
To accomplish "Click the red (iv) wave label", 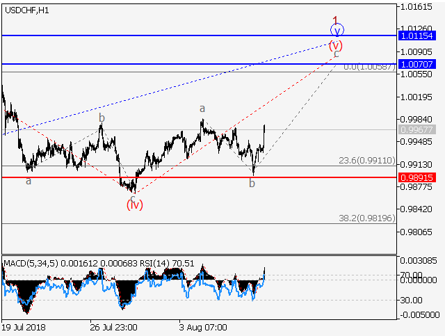I will [x=134, y=205].
